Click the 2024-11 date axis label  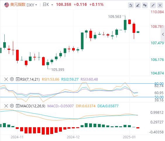click(x=17, y=137)
